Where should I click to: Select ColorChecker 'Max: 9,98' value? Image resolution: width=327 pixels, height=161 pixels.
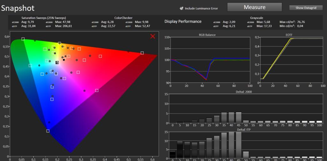click(x=141, y=22)
